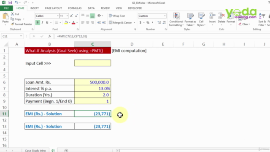Click the Delete cells button

[x=221, y=19]
